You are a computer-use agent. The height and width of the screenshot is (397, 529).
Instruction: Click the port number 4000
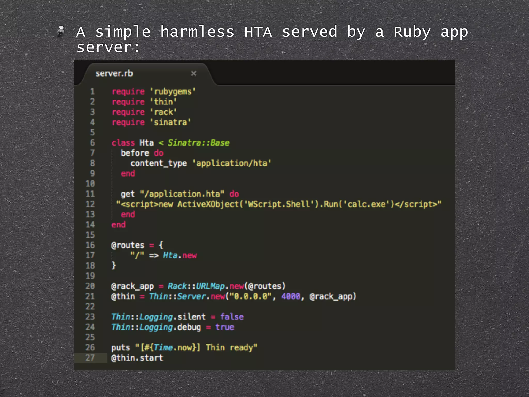click(x=291, y=296)
